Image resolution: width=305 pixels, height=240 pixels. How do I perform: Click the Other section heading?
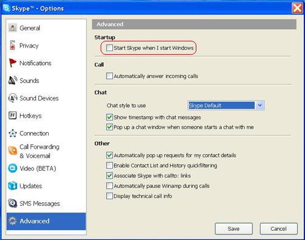102,143
